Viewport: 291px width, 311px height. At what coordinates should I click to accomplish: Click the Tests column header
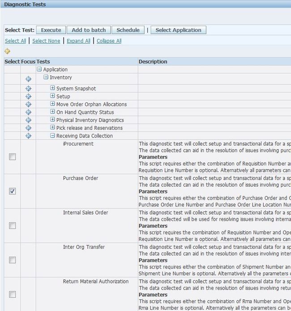[x=43, y=62]
